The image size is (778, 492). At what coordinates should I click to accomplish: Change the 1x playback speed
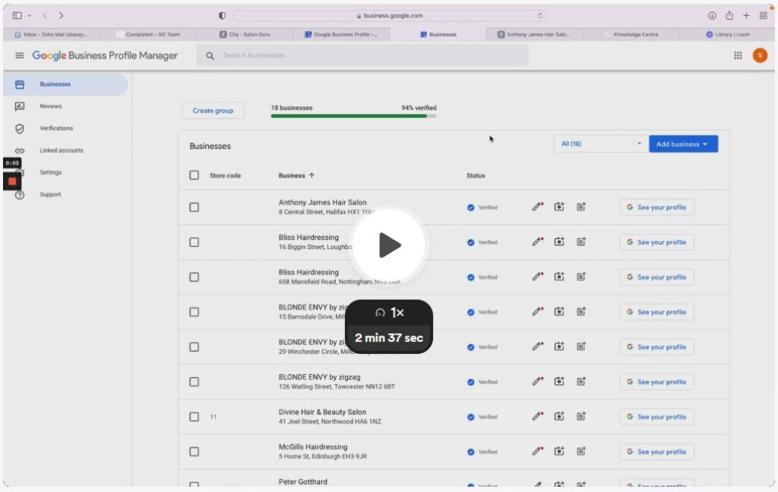[x=389, y=313]
